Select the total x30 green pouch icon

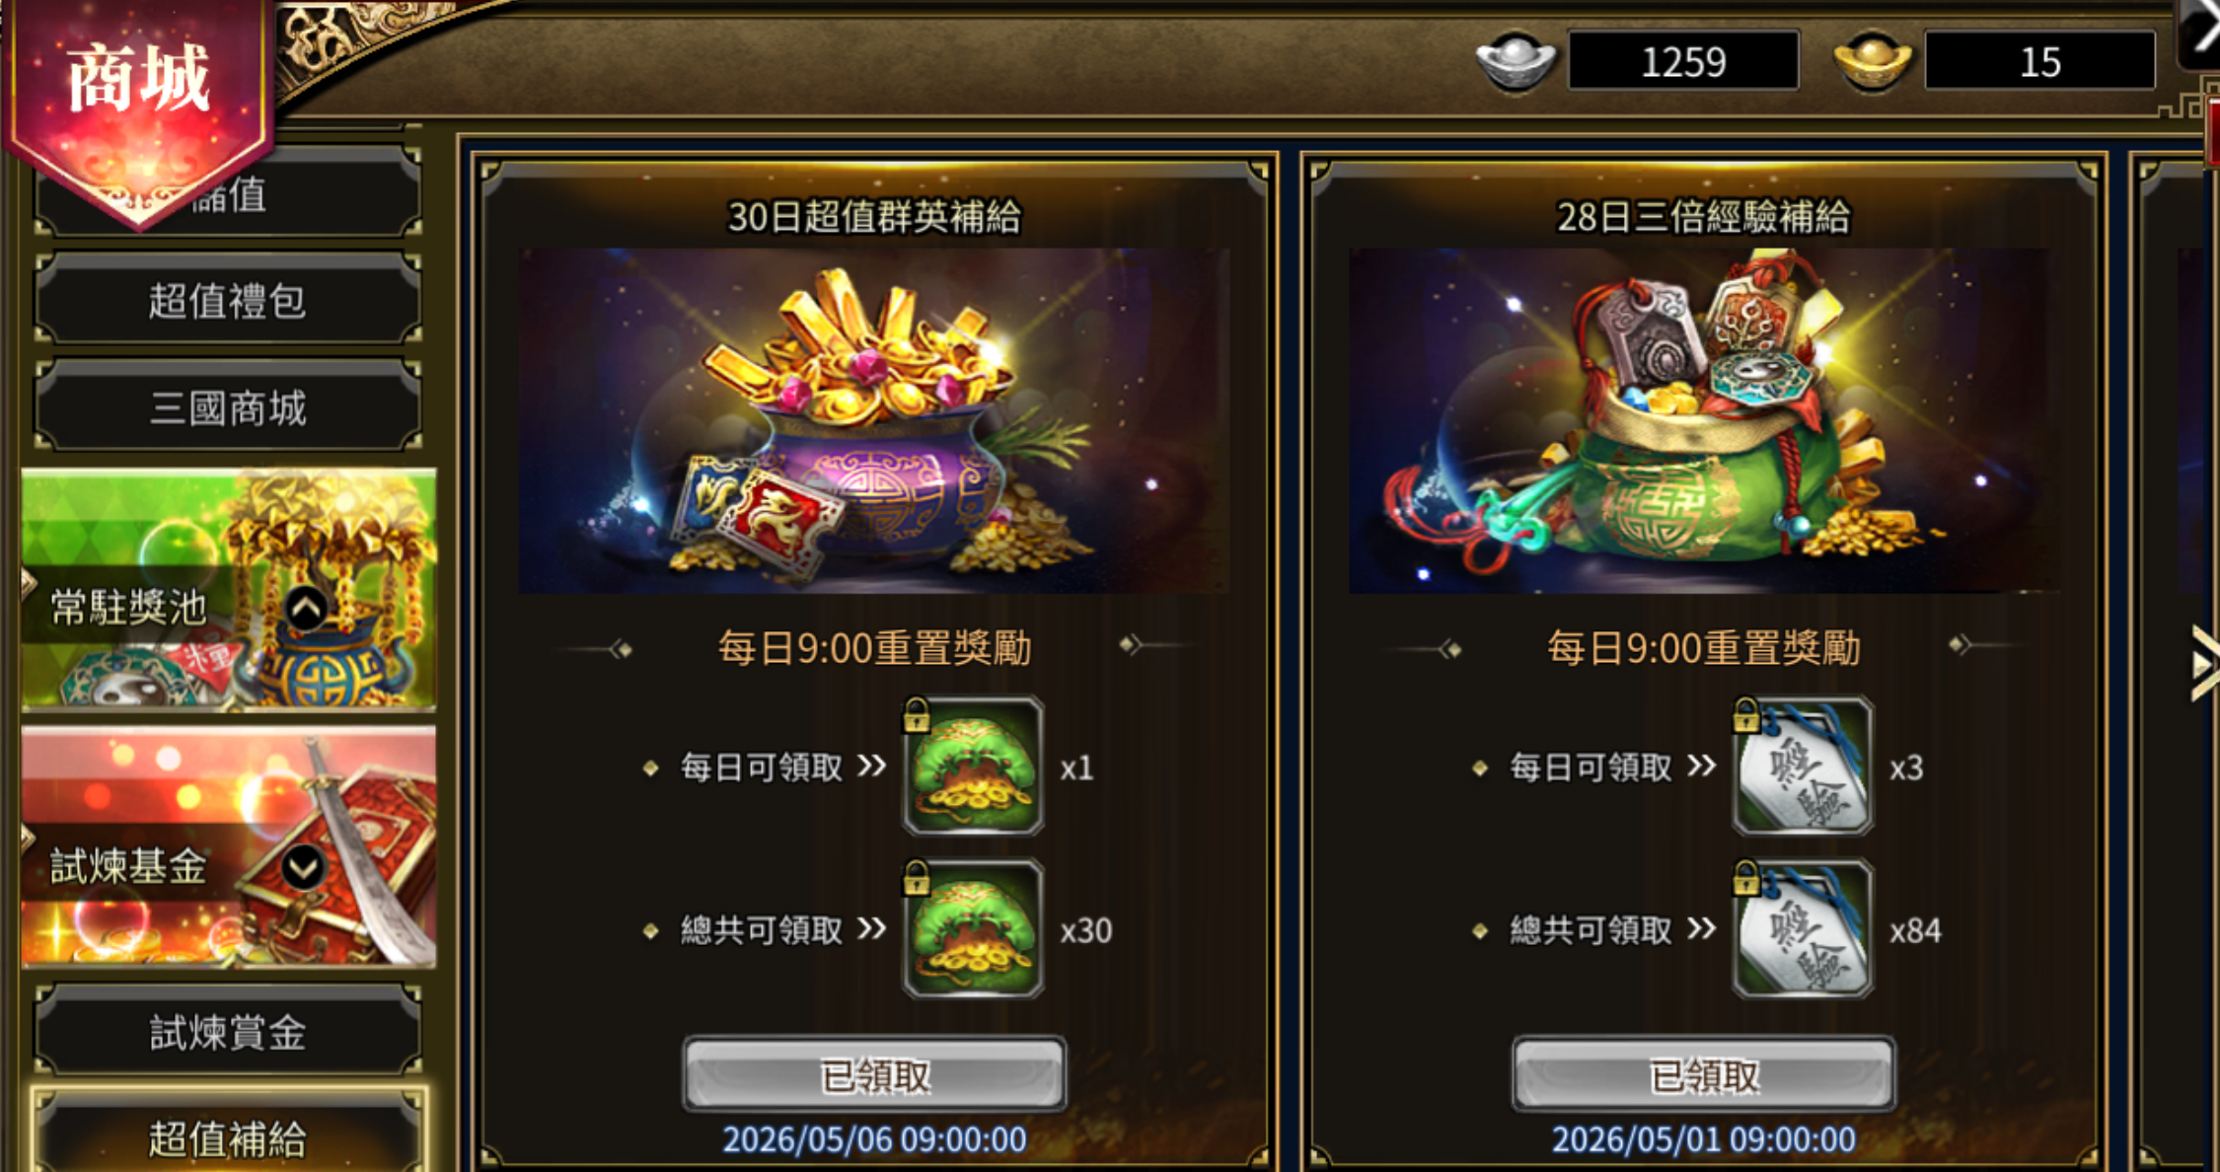click(x=973, y=929)
